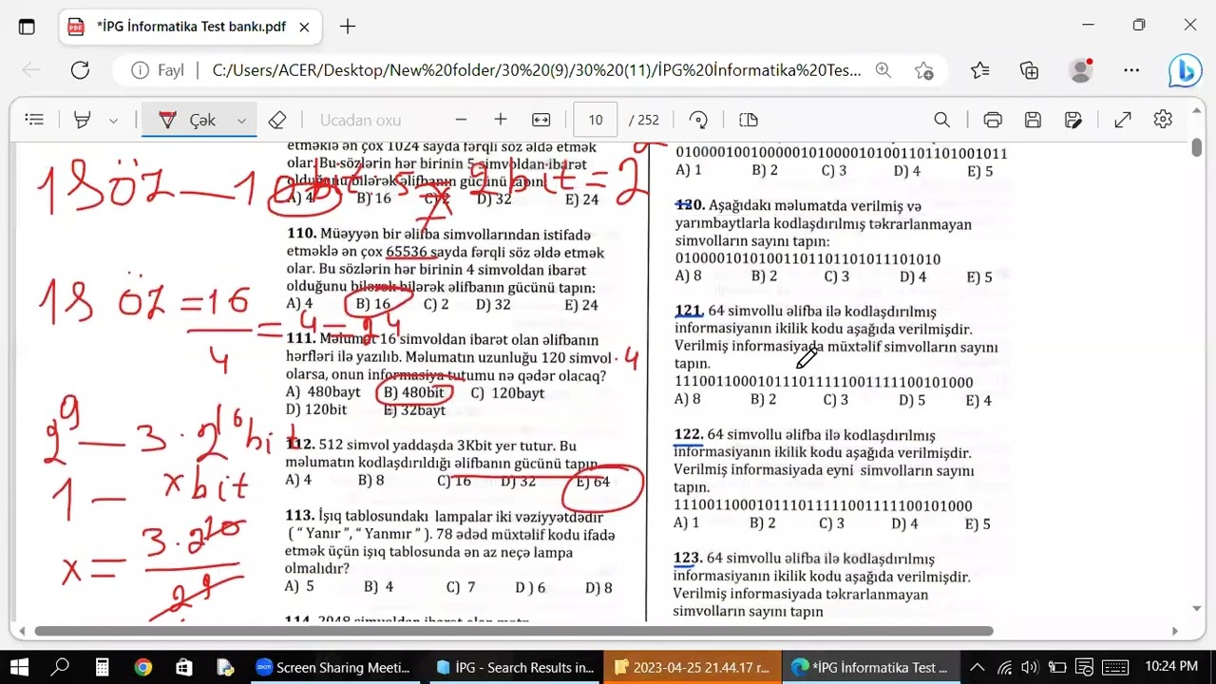
Task: Open Windows taskbar search
Action: (x=60, y=667)
